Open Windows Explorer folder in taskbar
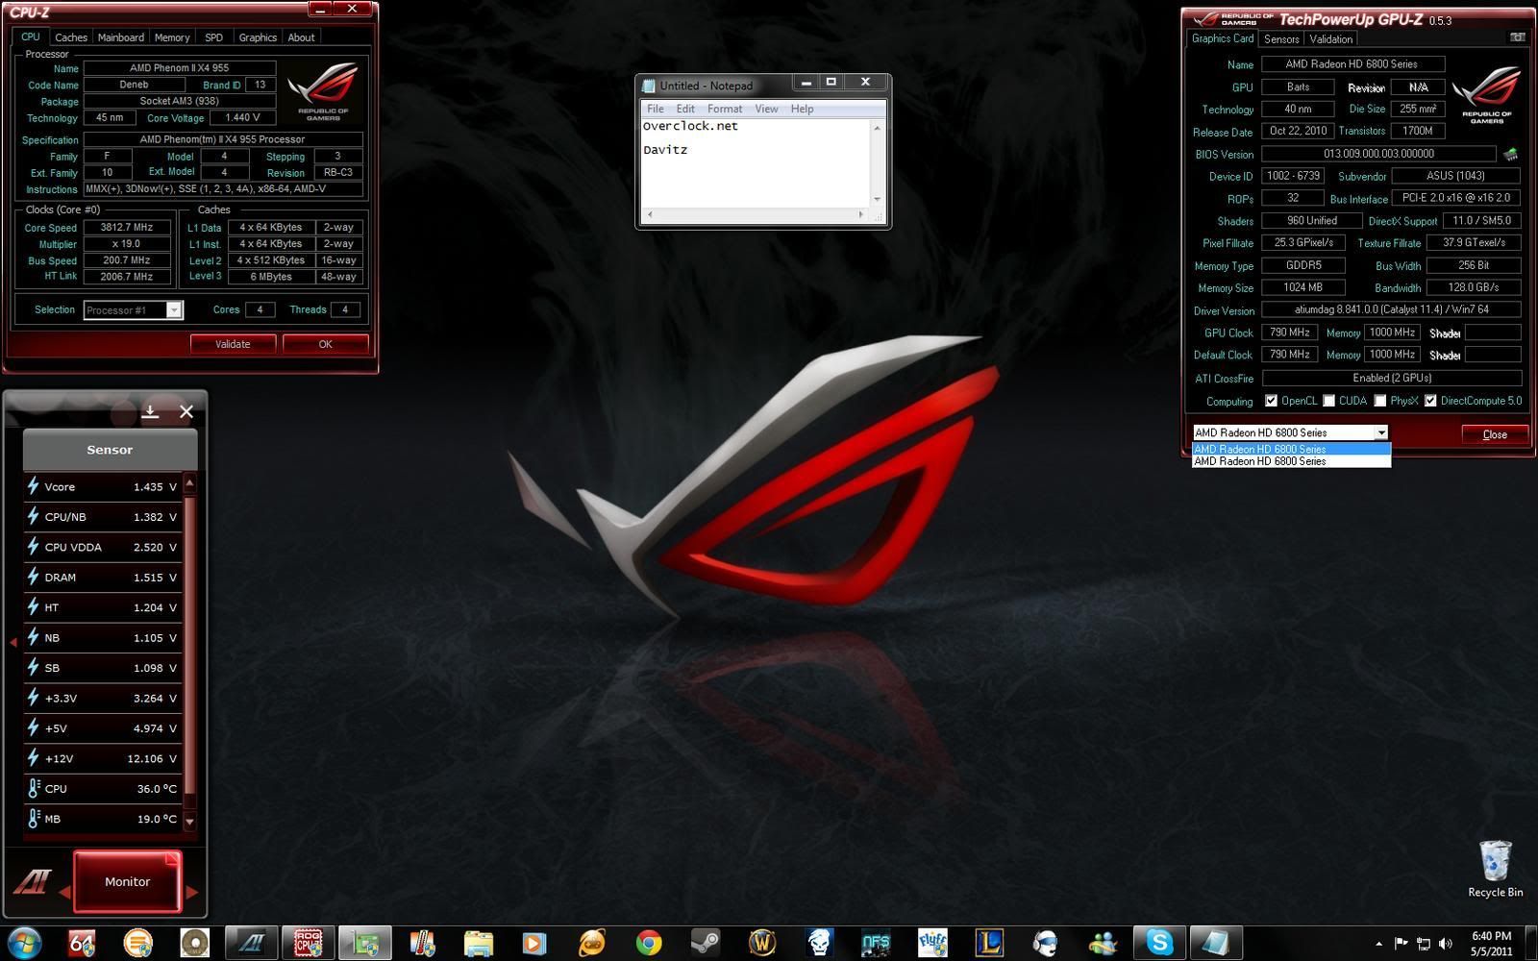 (478, 943)
